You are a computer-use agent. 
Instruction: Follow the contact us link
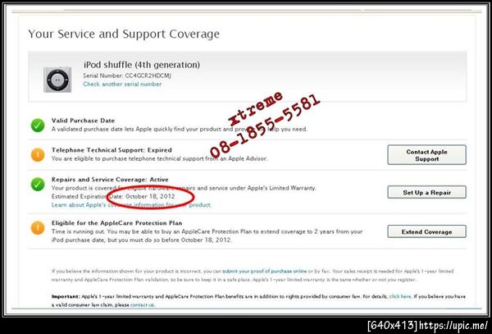142,304
